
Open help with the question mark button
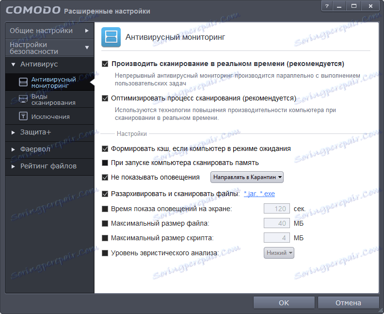tap(327, 6)
